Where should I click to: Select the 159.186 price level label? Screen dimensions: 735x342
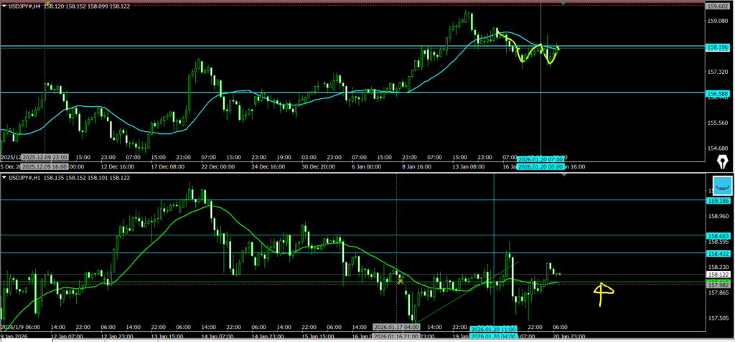718,201
